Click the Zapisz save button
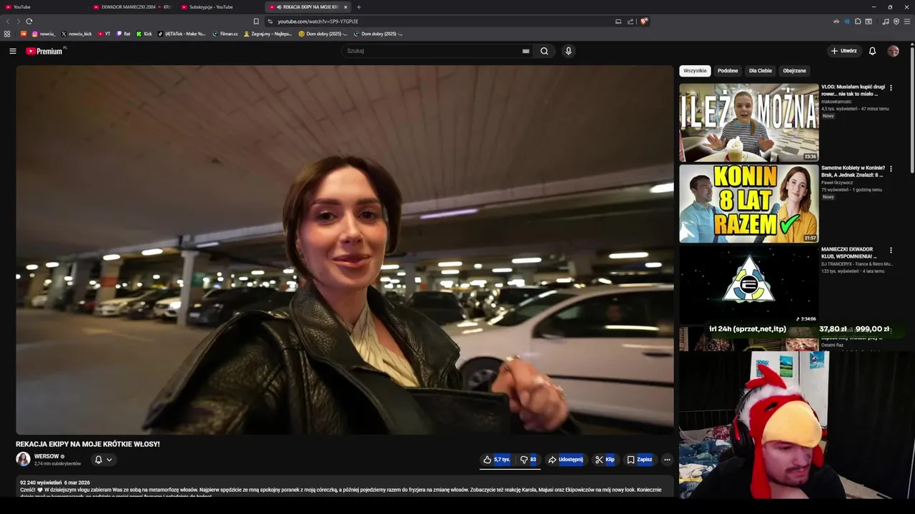The width and height of the screenshot is (915, 514). coord(639,460)
